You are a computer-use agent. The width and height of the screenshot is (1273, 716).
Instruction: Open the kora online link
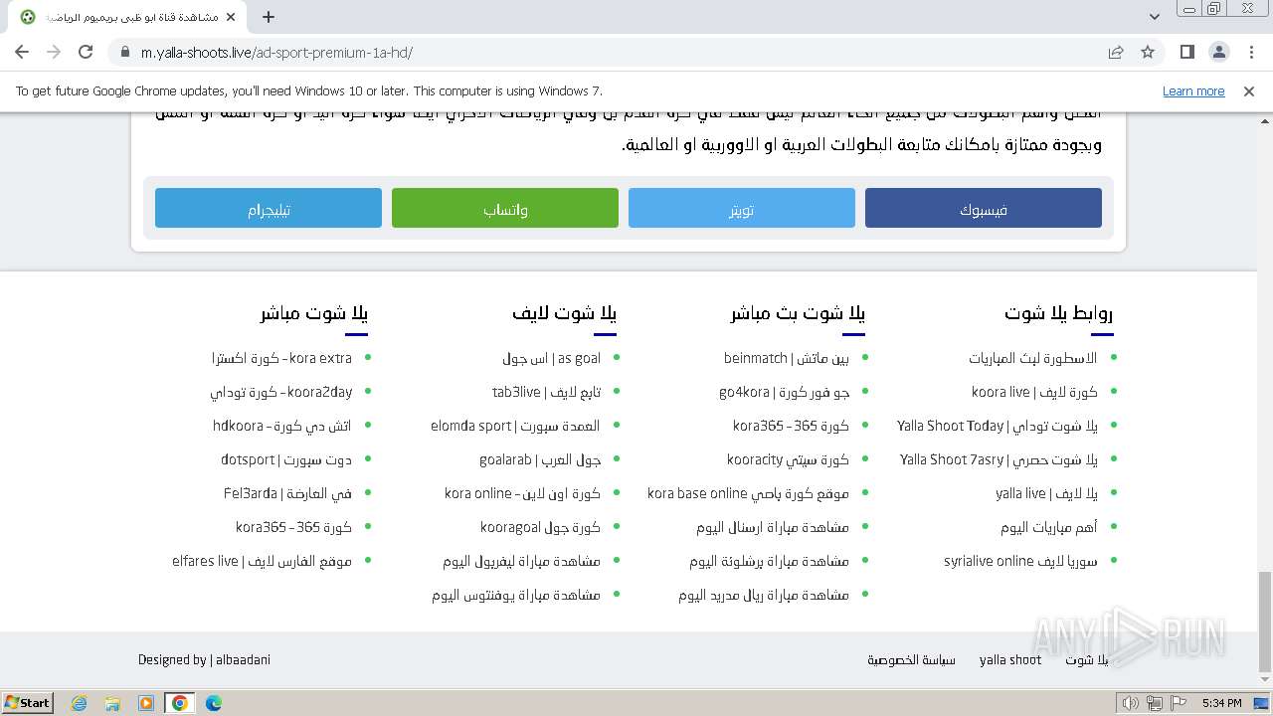[522, 493]
